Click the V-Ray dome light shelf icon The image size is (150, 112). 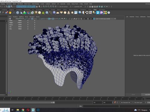(x=57, y=13)
